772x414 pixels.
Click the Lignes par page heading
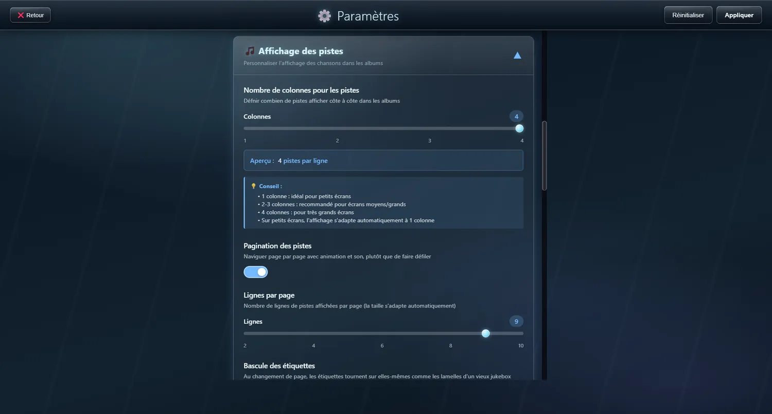[269, 295]
